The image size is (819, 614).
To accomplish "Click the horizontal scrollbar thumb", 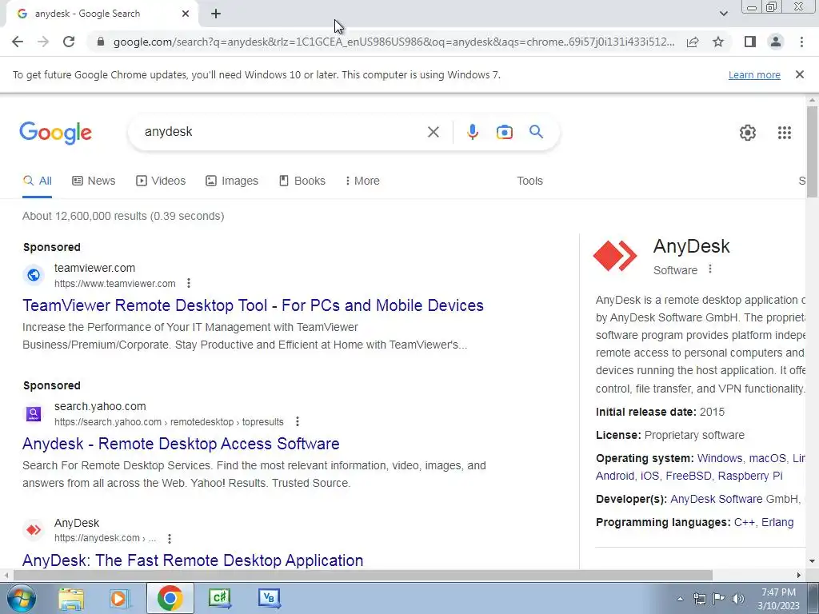I will click(363, 576).
